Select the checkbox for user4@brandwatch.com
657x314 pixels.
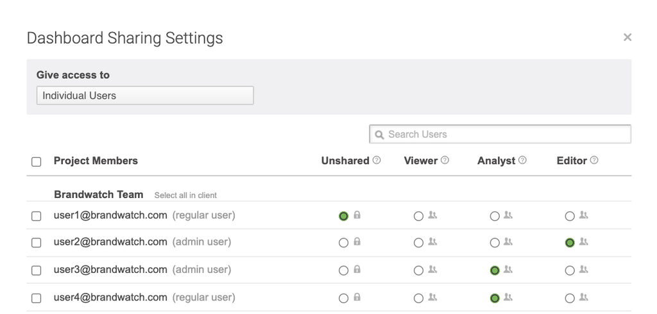(x=37, y=298)
